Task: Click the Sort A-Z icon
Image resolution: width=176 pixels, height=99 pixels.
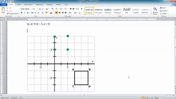Action: click(x=78, y=9)
